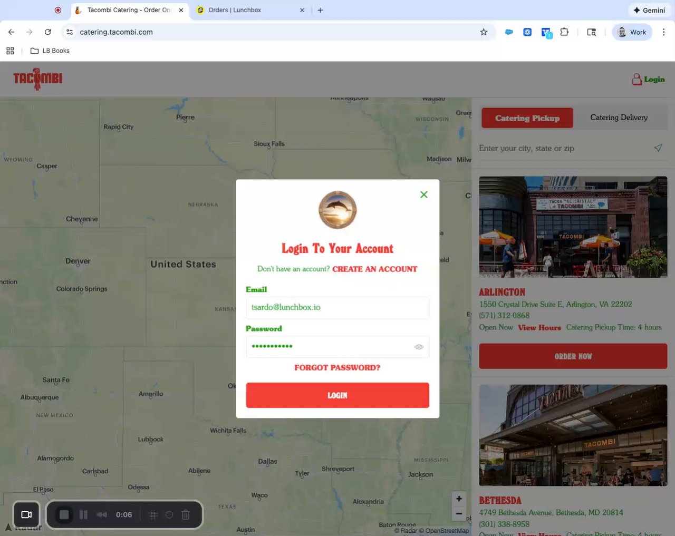The image size is (675, 536).
Task: Open the LB Books bookmark folder
Action: (x=50, y=51)
